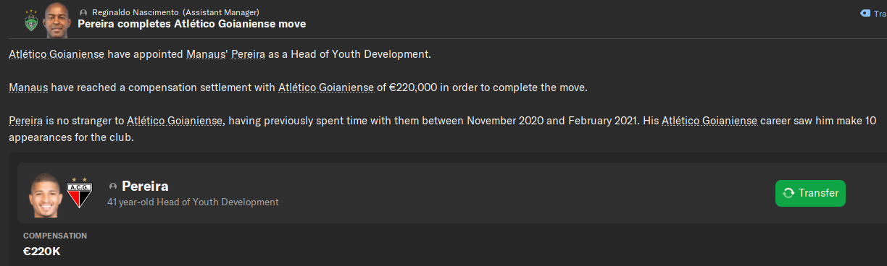
Task: Open the Manaus' link before "Pereira as a Head"
Action: tap(206, 55)
